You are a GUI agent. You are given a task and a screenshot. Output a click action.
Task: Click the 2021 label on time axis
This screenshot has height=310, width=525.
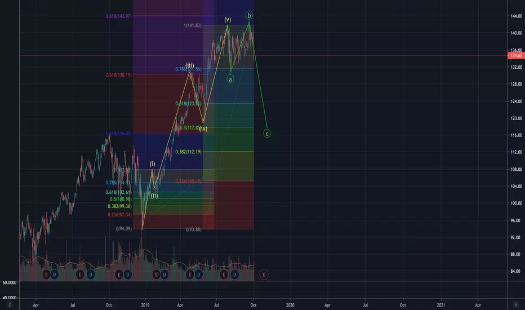pyautogui.click(x=441, y=305)
